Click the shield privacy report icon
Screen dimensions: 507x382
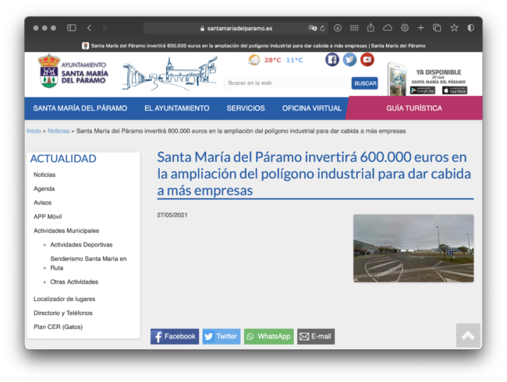click(471, 28)
